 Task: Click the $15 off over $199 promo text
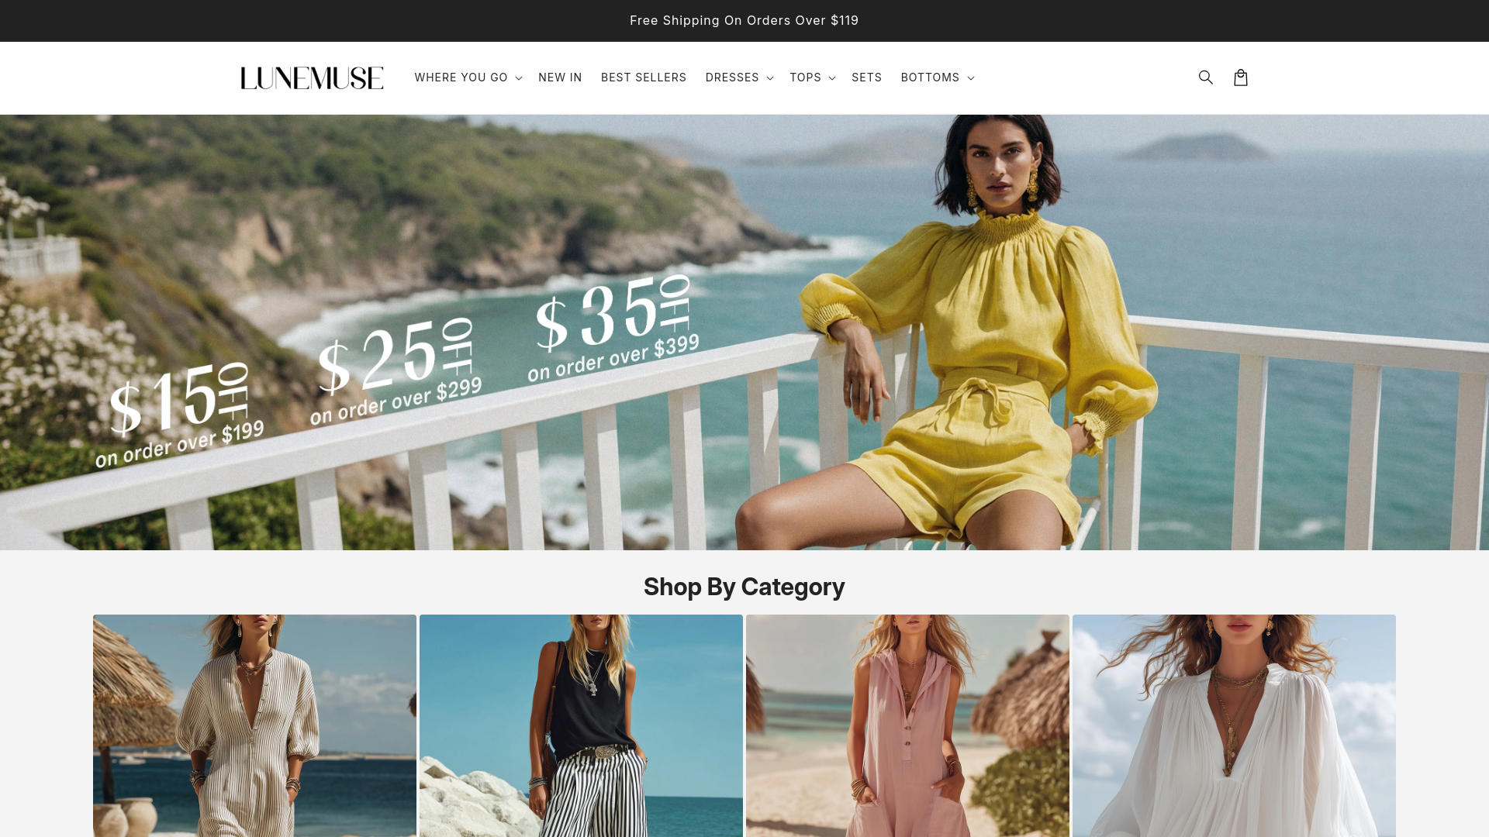point(179,415)
